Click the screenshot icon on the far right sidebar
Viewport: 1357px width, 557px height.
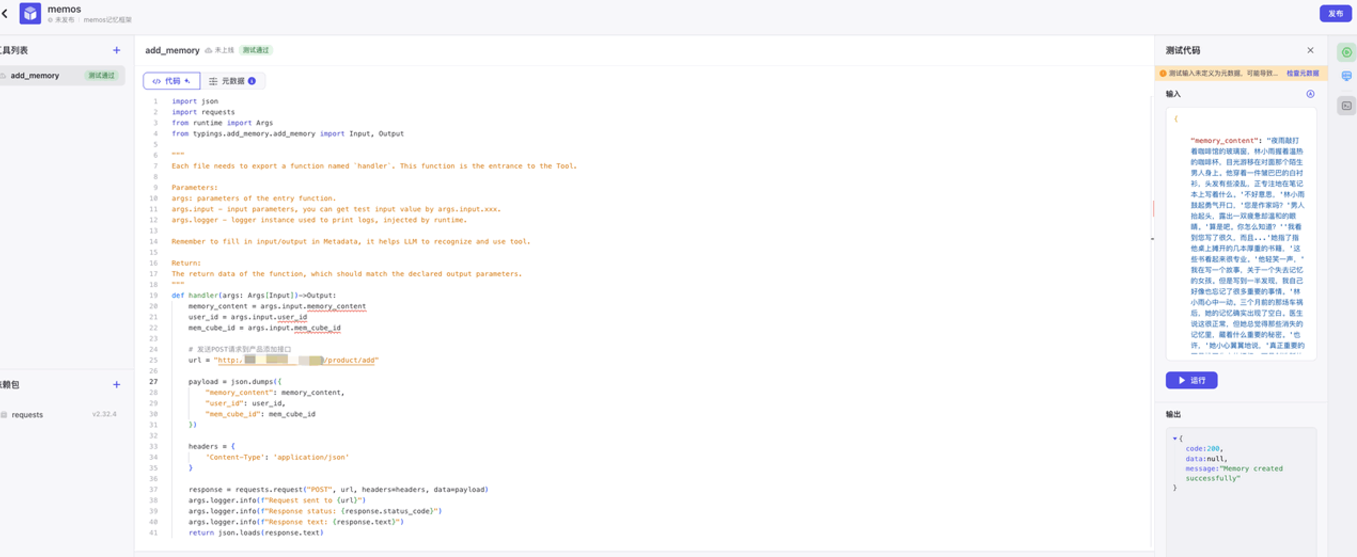point(1346,106)
